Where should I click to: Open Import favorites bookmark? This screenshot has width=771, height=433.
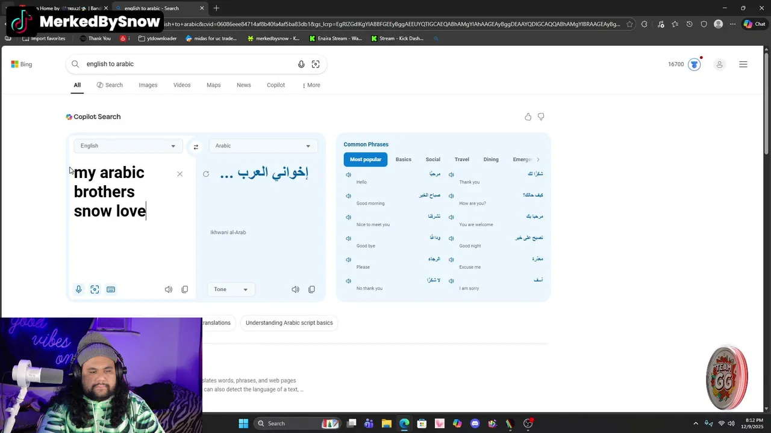tap(43, 38)
